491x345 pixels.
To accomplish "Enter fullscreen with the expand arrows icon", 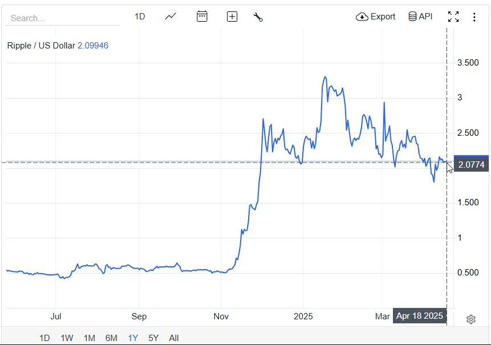I will 453,17.
